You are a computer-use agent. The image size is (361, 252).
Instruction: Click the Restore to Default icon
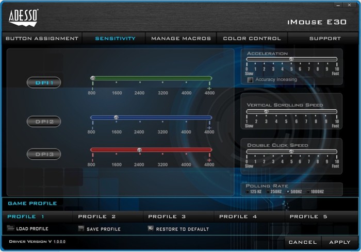(151, 228)
